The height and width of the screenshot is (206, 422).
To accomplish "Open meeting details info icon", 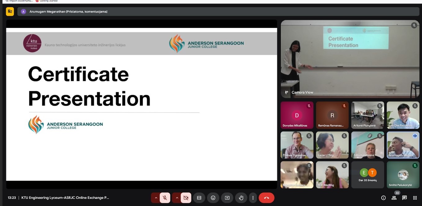I will click(384, 198).
